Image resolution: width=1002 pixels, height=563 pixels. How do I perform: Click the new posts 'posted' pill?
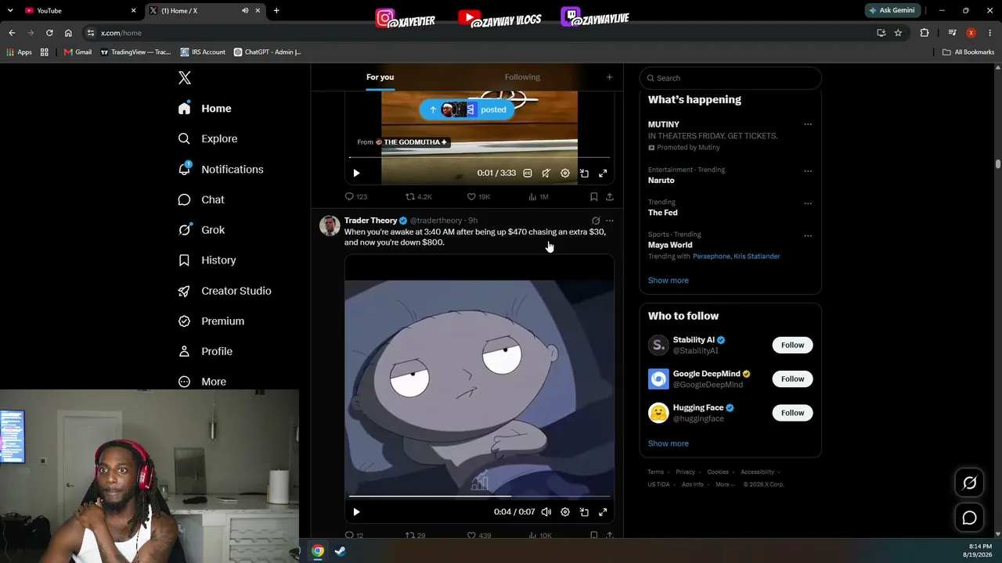(467, 109)
